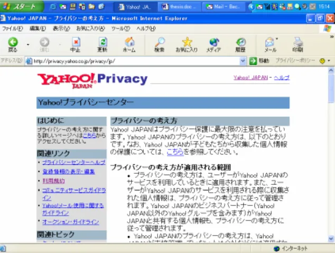Open the ヘルプ(H) menu

point(146,29)
